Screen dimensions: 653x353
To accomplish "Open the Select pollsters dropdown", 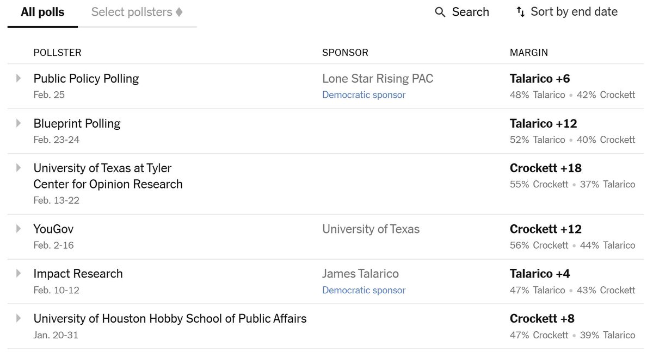I will (x=137, y=12).
